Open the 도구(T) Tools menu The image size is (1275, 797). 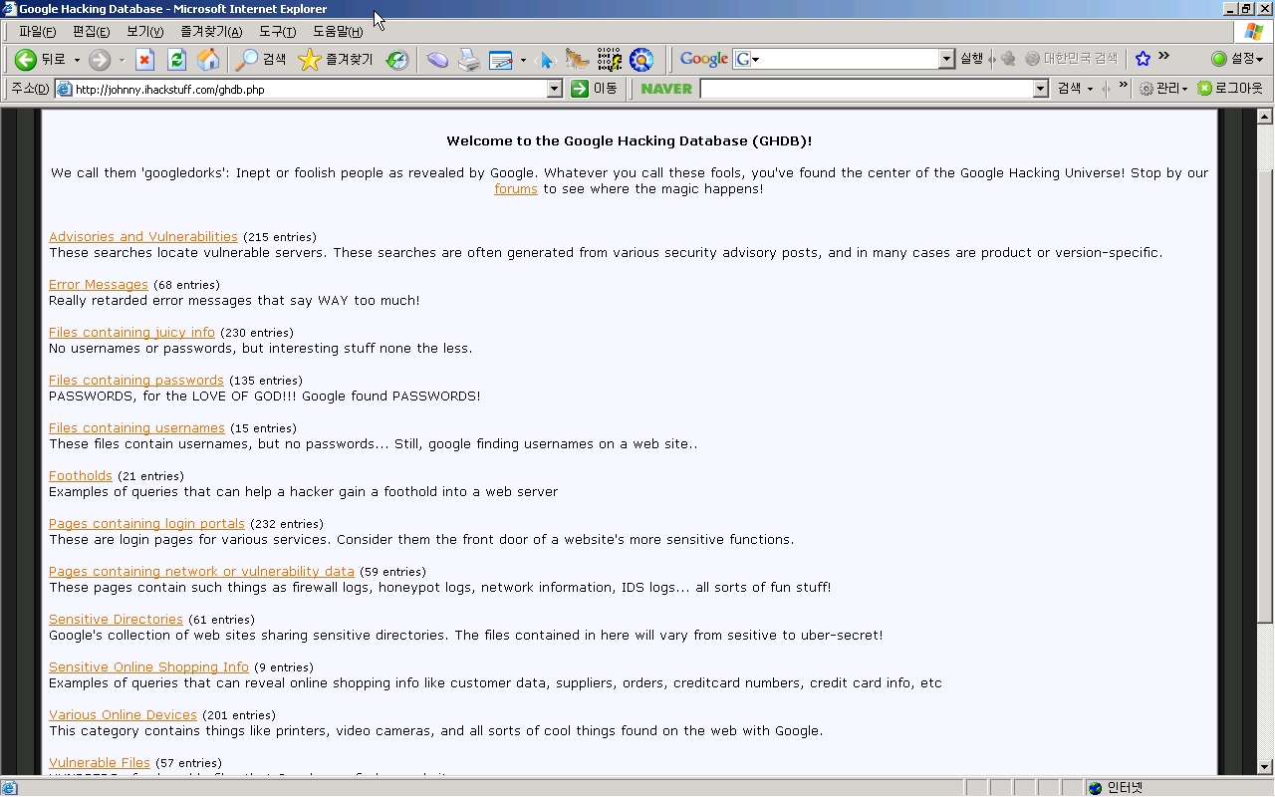pos(277,32)
